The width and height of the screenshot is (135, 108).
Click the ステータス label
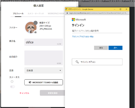pyautogui.click(x=14, y=77)
